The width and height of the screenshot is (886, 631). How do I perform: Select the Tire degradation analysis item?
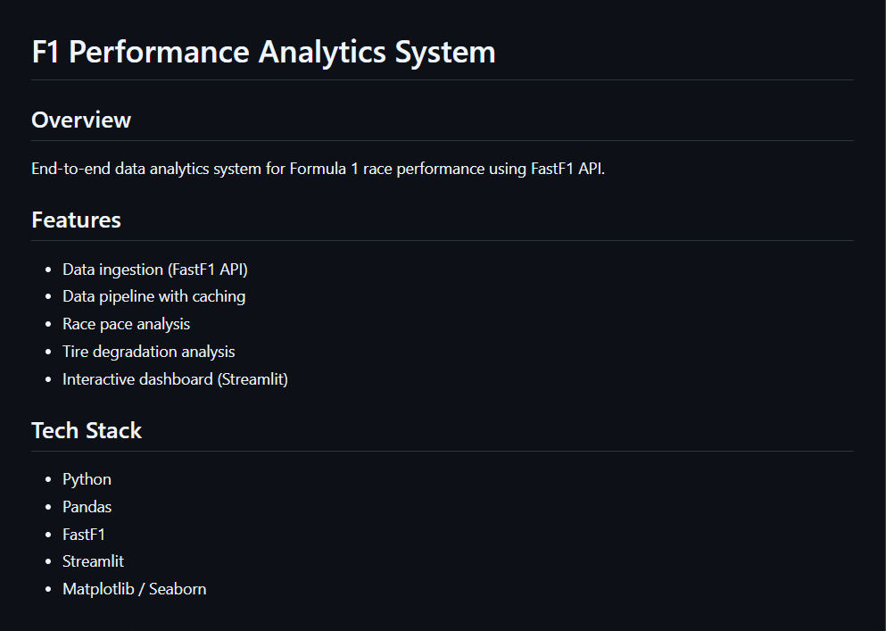pos(148,352)
